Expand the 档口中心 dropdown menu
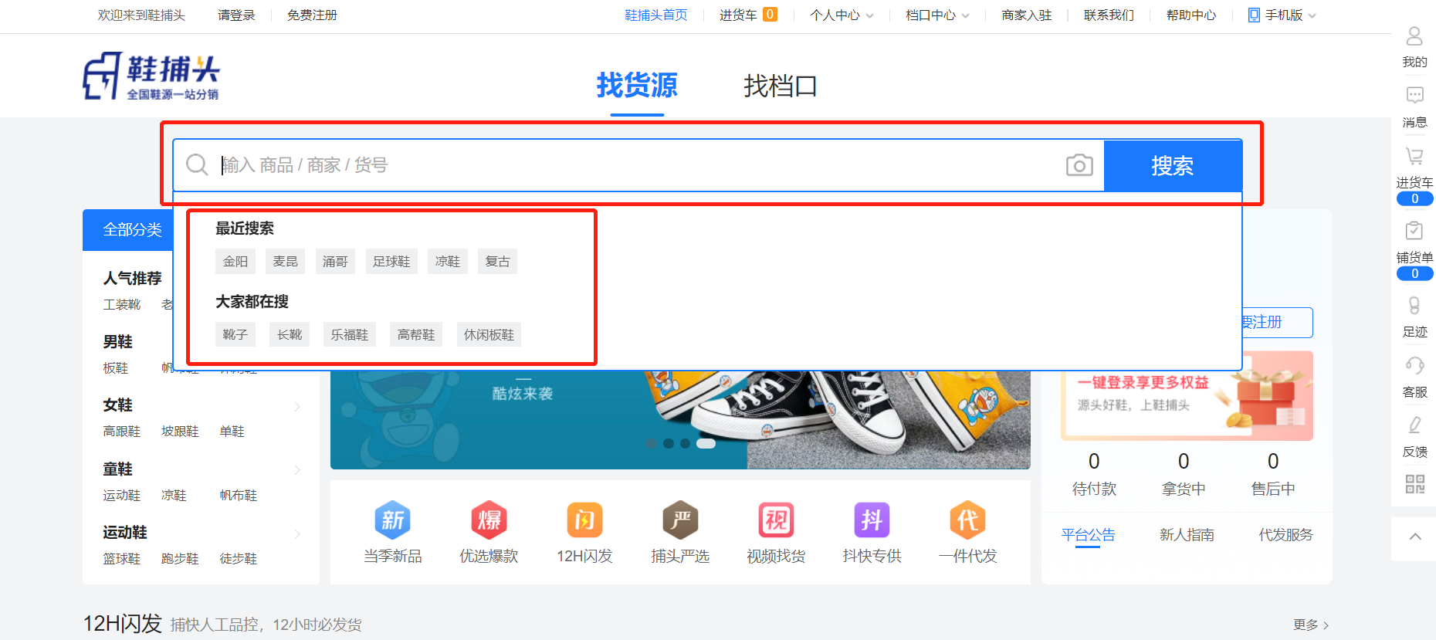 [936, 15]
